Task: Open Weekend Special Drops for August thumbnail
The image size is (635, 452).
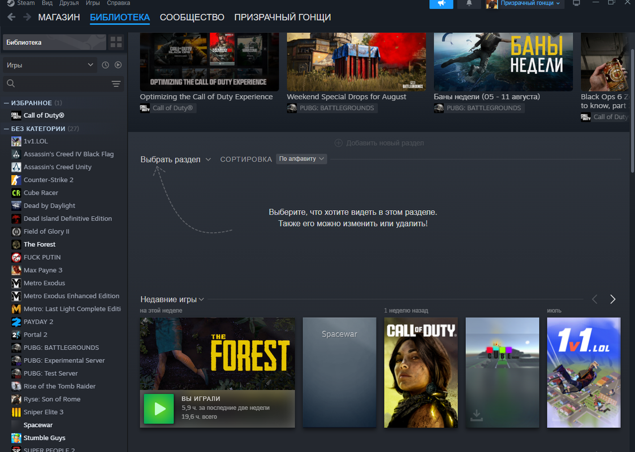Action: pyautogui.click(x=356, y=62)
